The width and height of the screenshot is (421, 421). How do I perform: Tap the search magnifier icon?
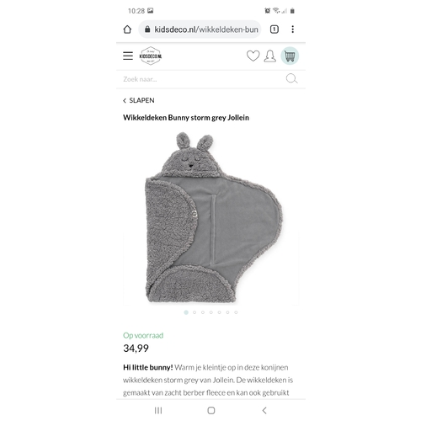[291, 79]
